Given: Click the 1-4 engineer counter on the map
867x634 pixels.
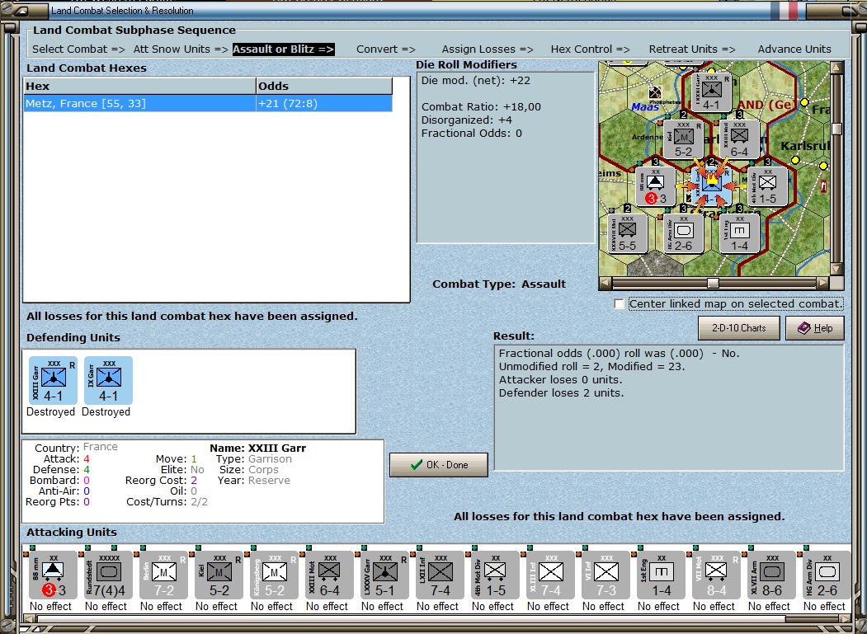Looking at the screenshot, I should point(739,233).
